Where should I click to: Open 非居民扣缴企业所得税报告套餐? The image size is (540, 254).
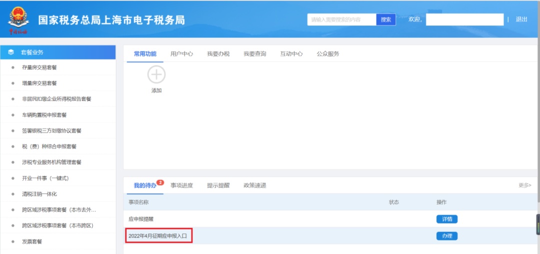(x=56, y=99)
